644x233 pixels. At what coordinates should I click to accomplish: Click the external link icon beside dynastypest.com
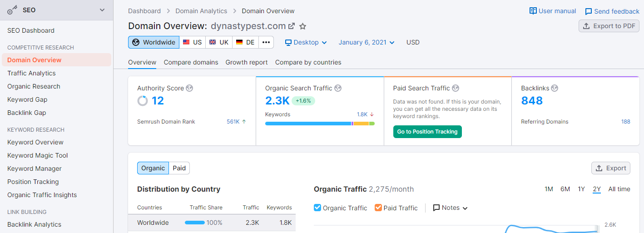click(x=292, y=26)
